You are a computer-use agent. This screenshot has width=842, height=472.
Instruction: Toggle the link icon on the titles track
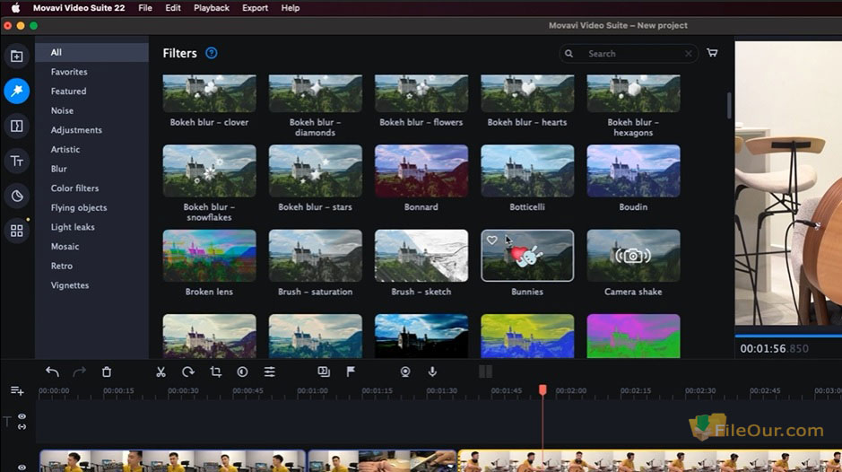pyautogui.click(x=22, y=427)
